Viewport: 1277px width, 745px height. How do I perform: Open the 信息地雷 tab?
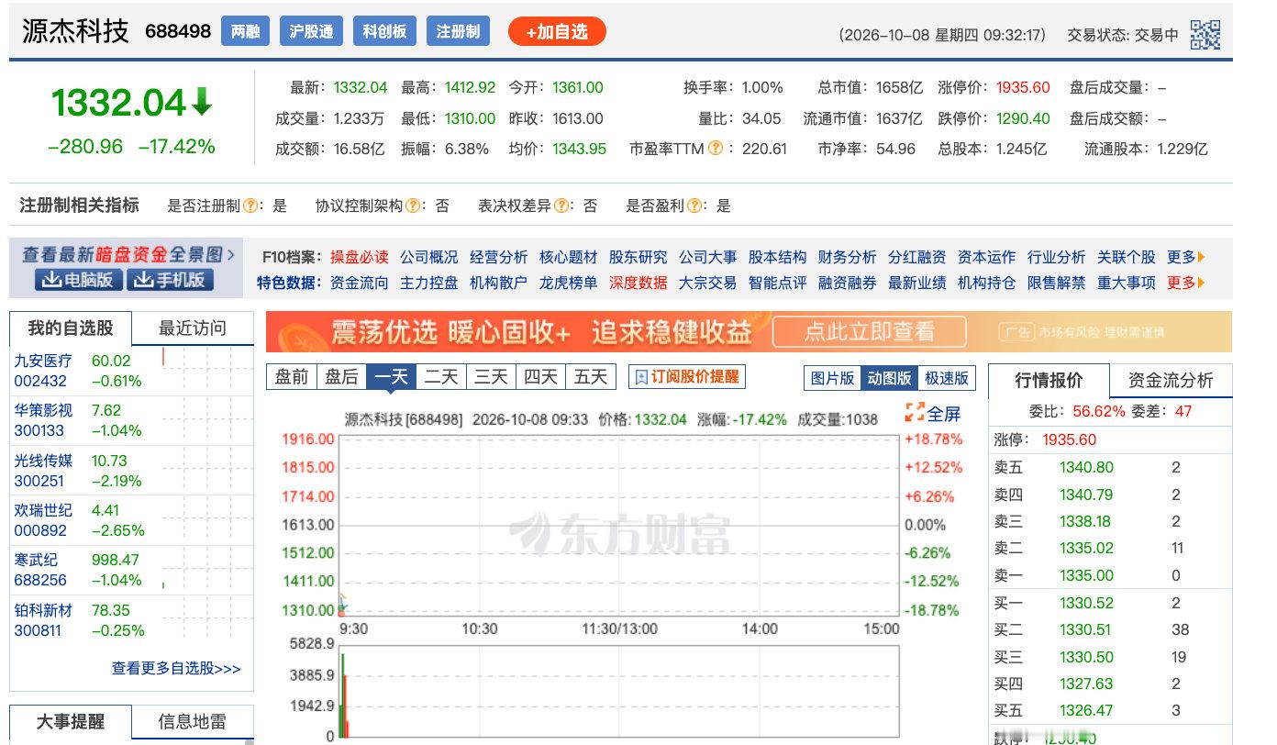(x=193, y=722)
